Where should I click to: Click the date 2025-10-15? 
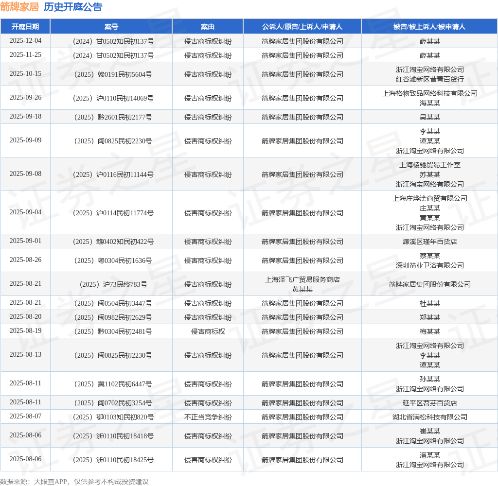[x=25, y=74]
